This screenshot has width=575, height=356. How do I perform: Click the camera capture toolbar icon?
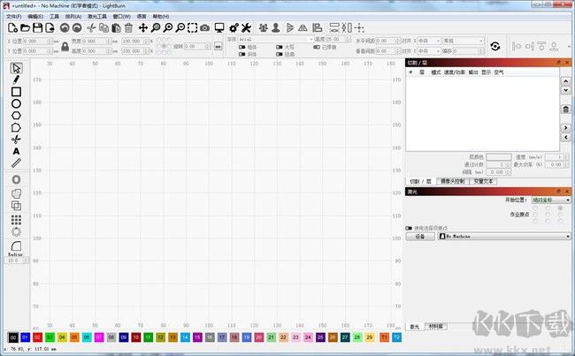click(x=204, y=28)
